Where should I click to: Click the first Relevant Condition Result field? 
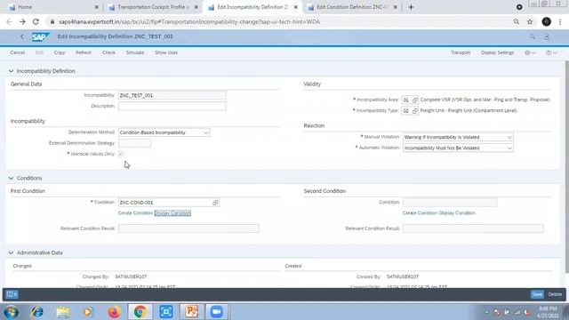click(x=188, y=228)
